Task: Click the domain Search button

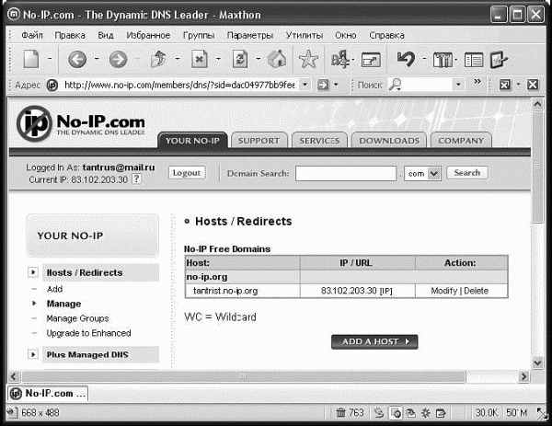Action: [467, 173]
